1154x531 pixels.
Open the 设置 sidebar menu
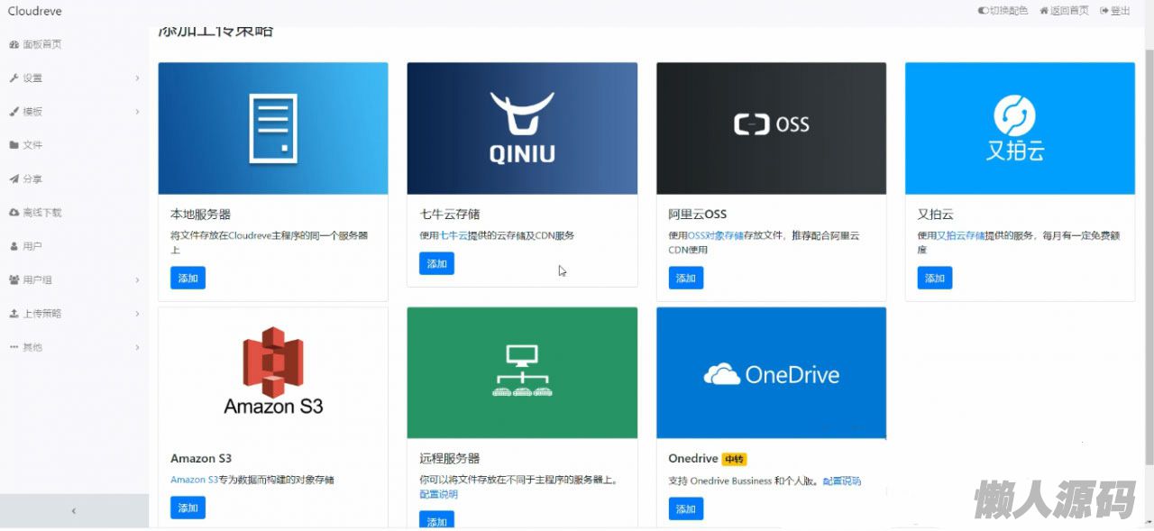74,78
